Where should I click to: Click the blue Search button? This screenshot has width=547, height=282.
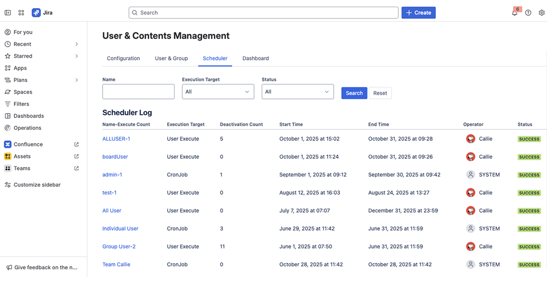[354, 93]
